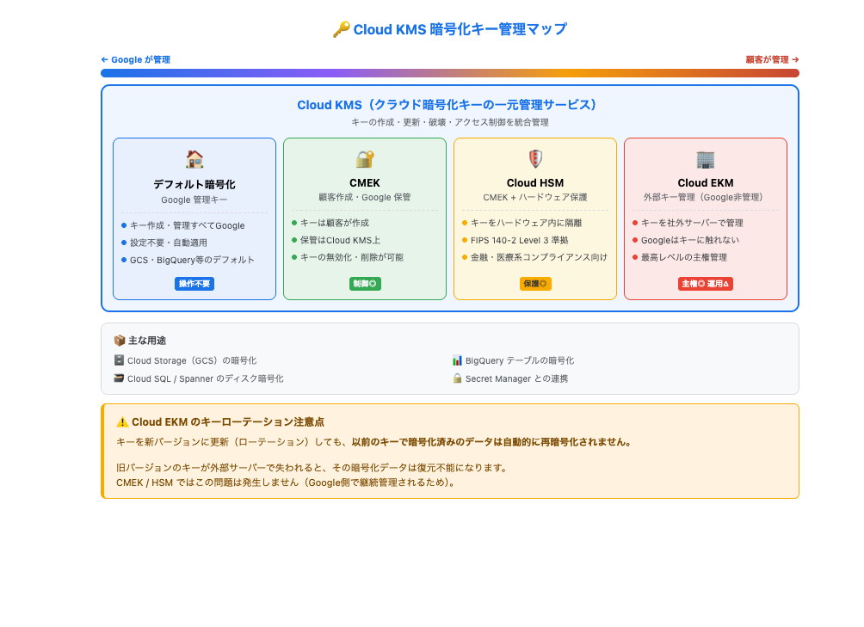
Task: Click the orange 保護◎ badge
Action: pos(535,284)
